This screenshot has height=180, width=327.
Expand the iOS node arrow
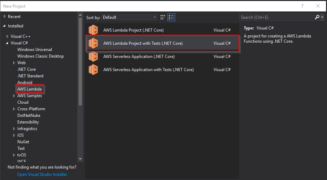click(x=14, y=135)
